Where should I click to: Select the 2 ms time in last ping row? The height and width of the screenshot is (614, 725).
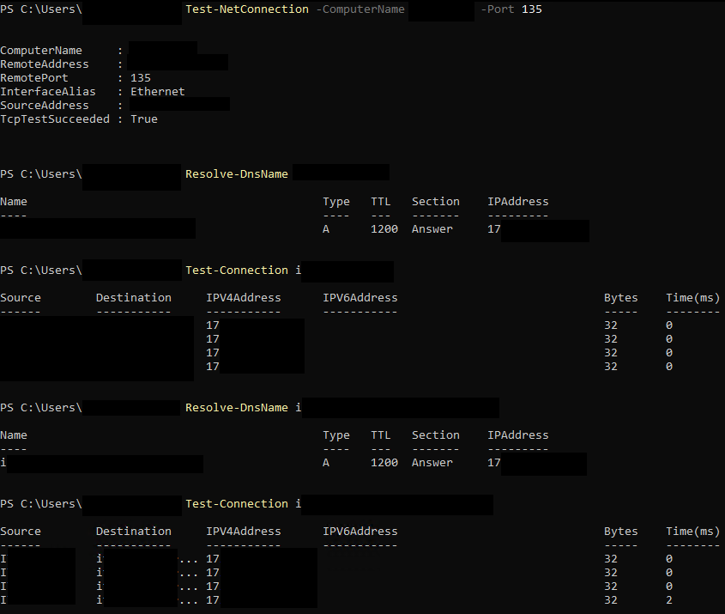click(669, 600)
